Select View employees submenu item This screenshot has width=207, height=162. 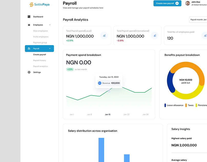40,31
